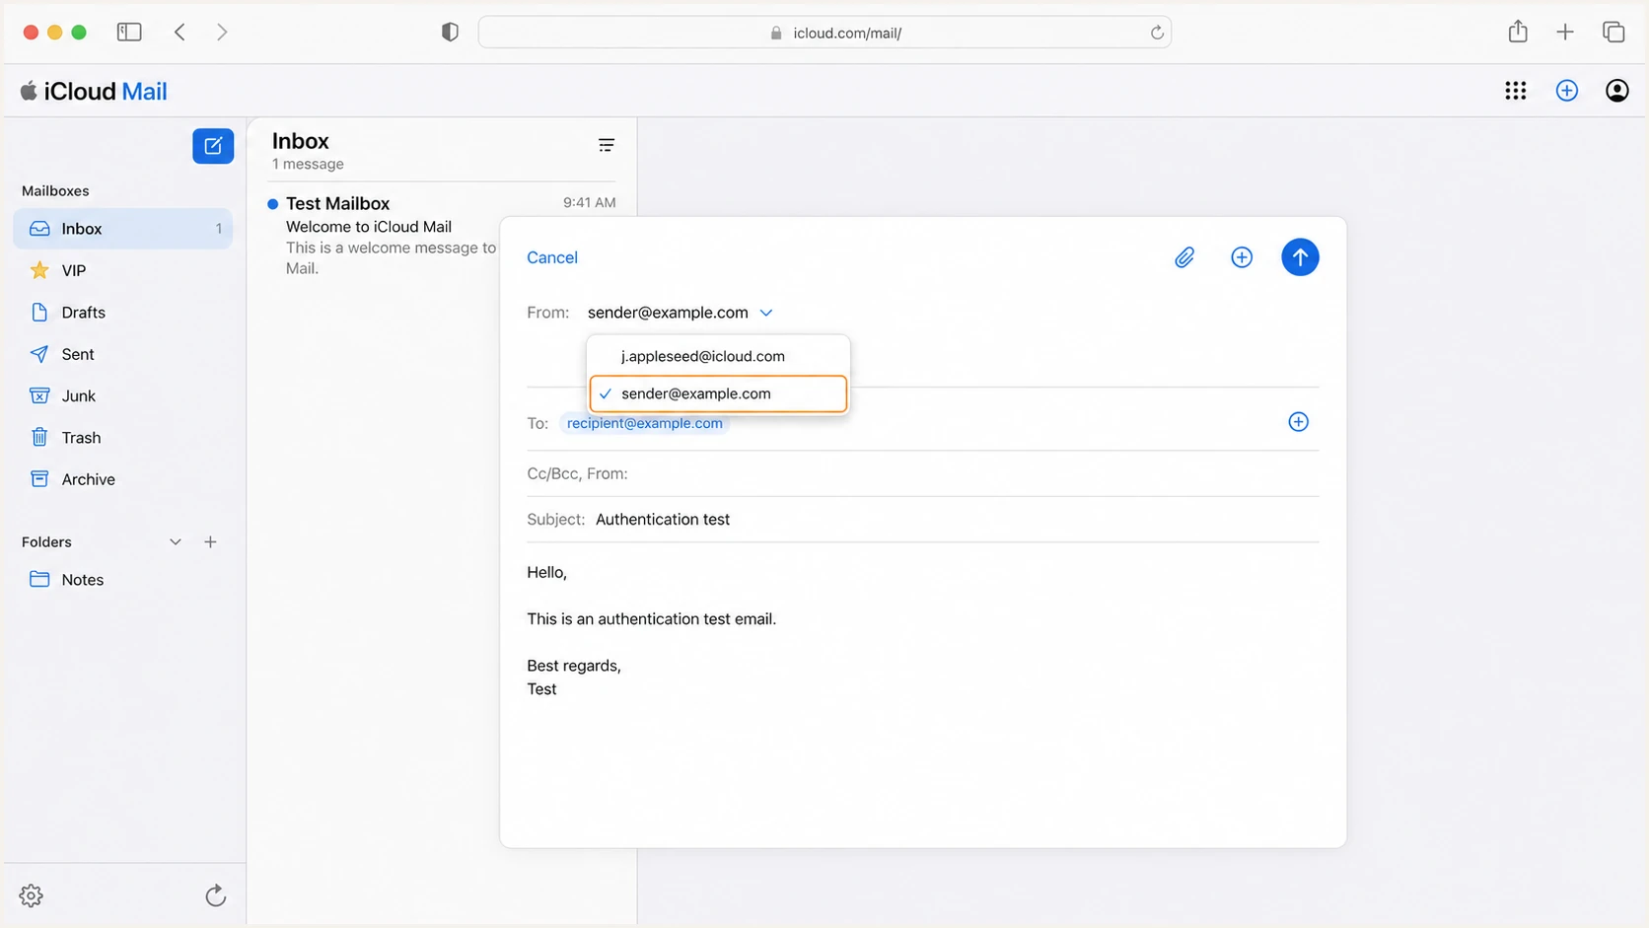
Task: Click the privacy shield icon
Action: tap(450, 32)
